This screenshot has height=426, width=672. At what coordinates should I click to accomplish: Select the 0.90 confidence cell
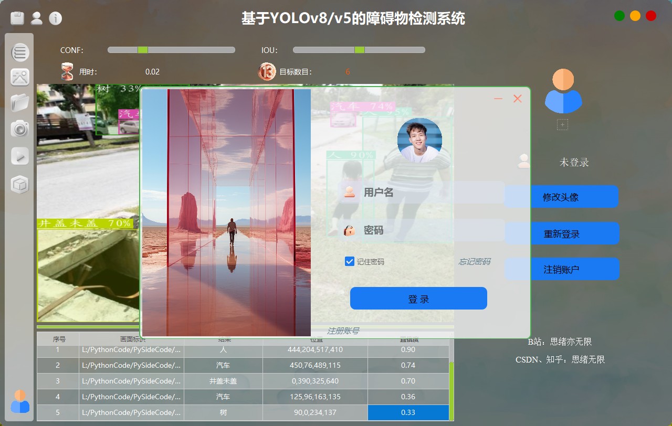pyautogui.click(x=408, y=349)
